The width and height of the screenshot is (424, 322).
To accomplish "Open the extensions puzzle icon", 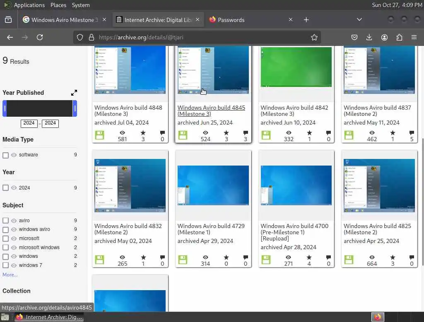I will coord(399,37).
